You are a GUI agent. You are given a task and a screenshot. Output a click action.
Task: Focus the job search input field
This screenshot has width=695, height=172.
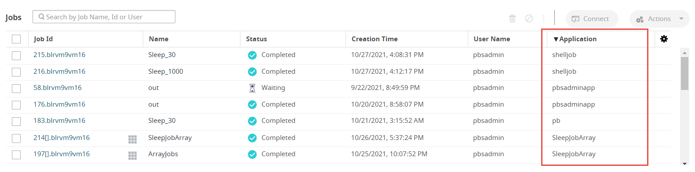[104, 17]
